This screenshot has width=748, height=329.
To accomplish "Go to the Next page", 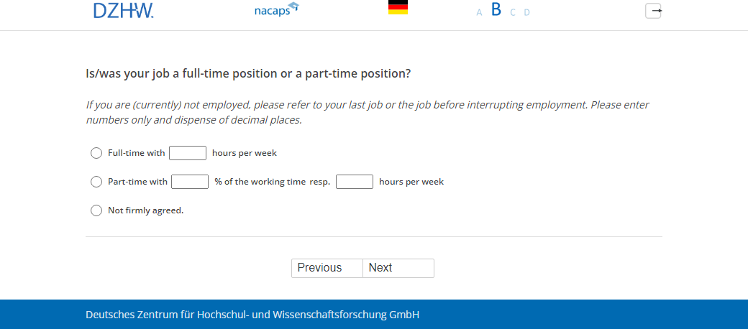I will (x=398, y=268).
